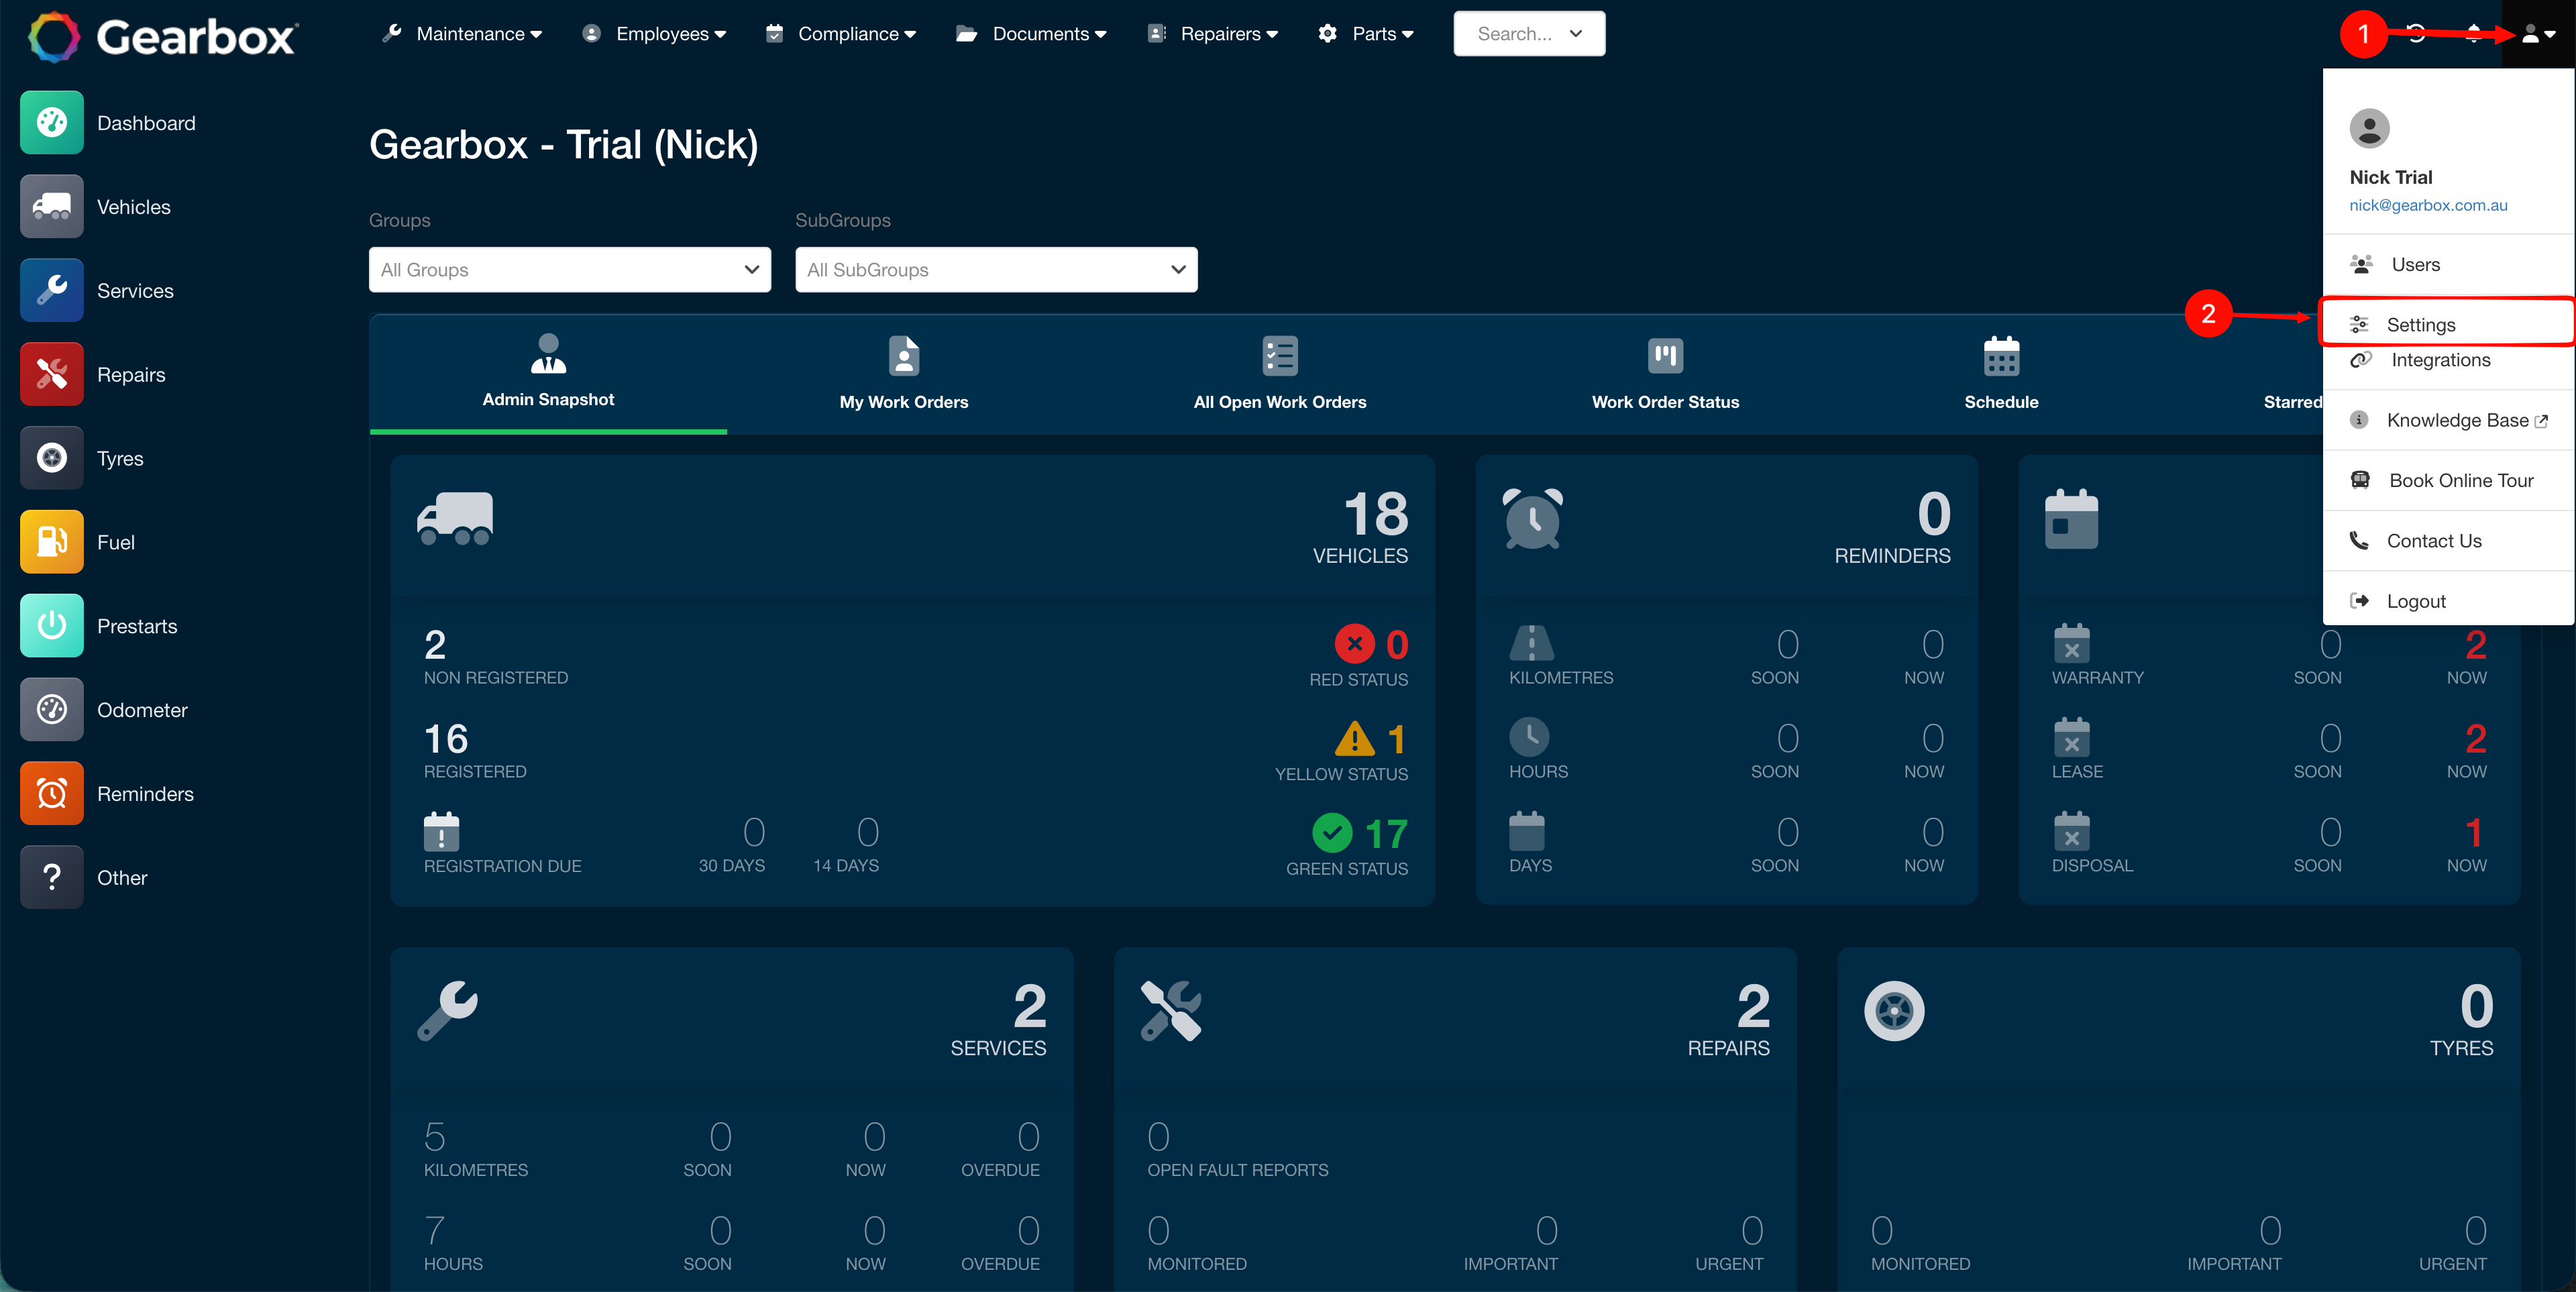Expand the Repairers menu

[x=1213, y=34]
